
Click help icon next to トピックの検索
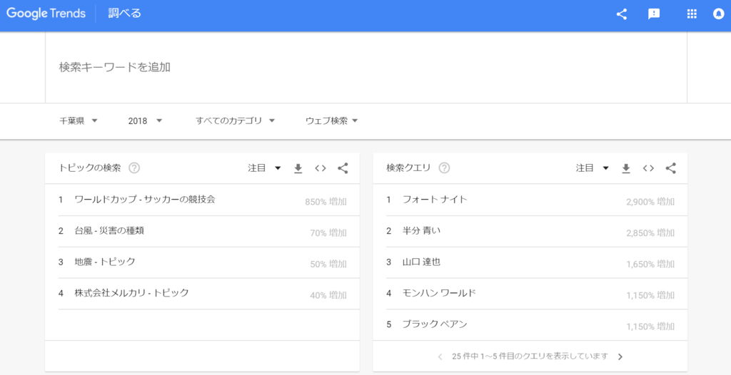[x=134, y=168]
